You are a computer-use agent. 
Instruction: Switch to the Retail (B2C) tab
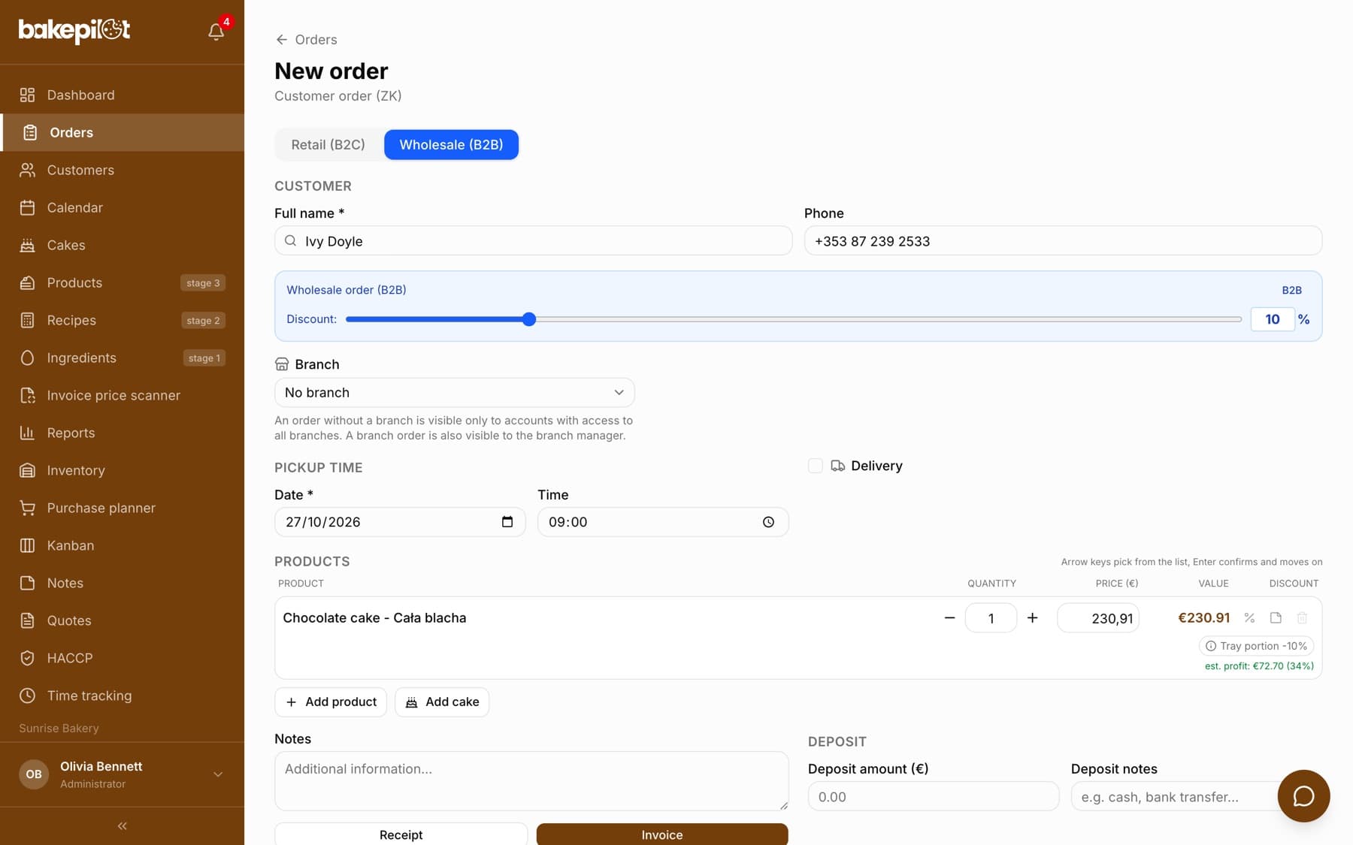(328, 144)
